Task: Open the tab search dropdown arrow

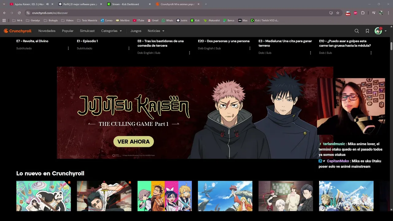Action: point(4,4)
